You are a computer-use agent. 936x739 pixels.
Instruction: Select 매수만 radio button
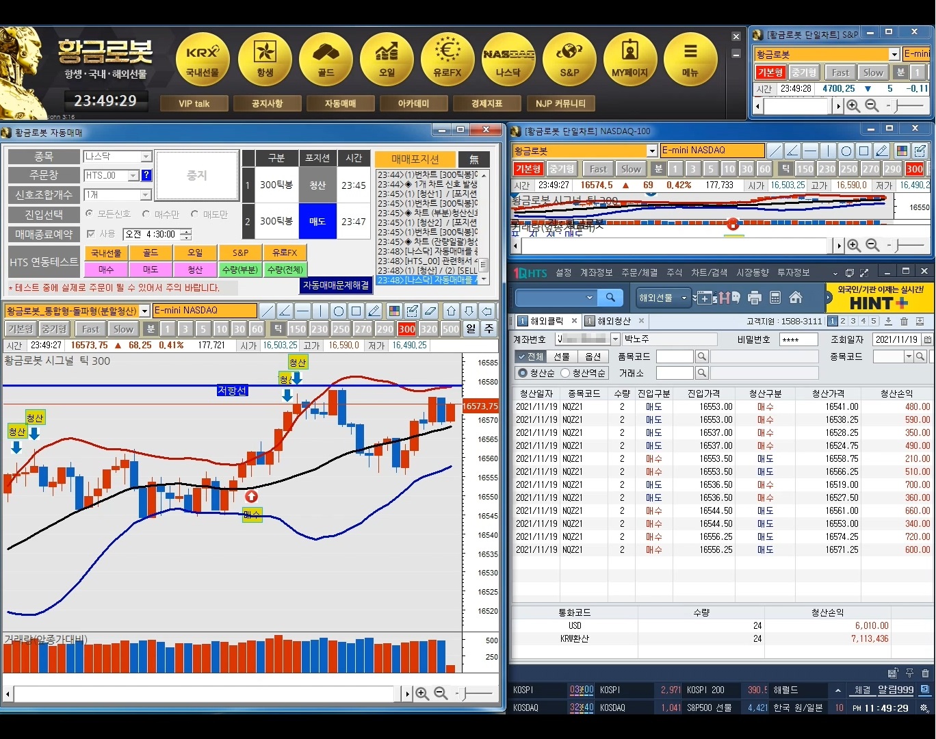(x=146, y=214)
